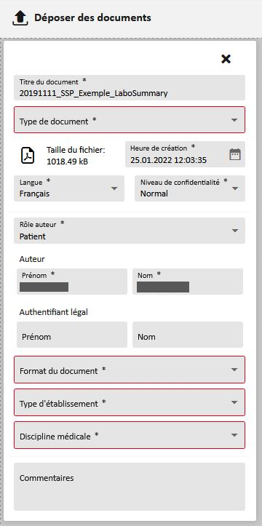Expand the Rôle auteur dropdown set to Patient
This screenshot has width=262, height=526.
tap(130, 231)
